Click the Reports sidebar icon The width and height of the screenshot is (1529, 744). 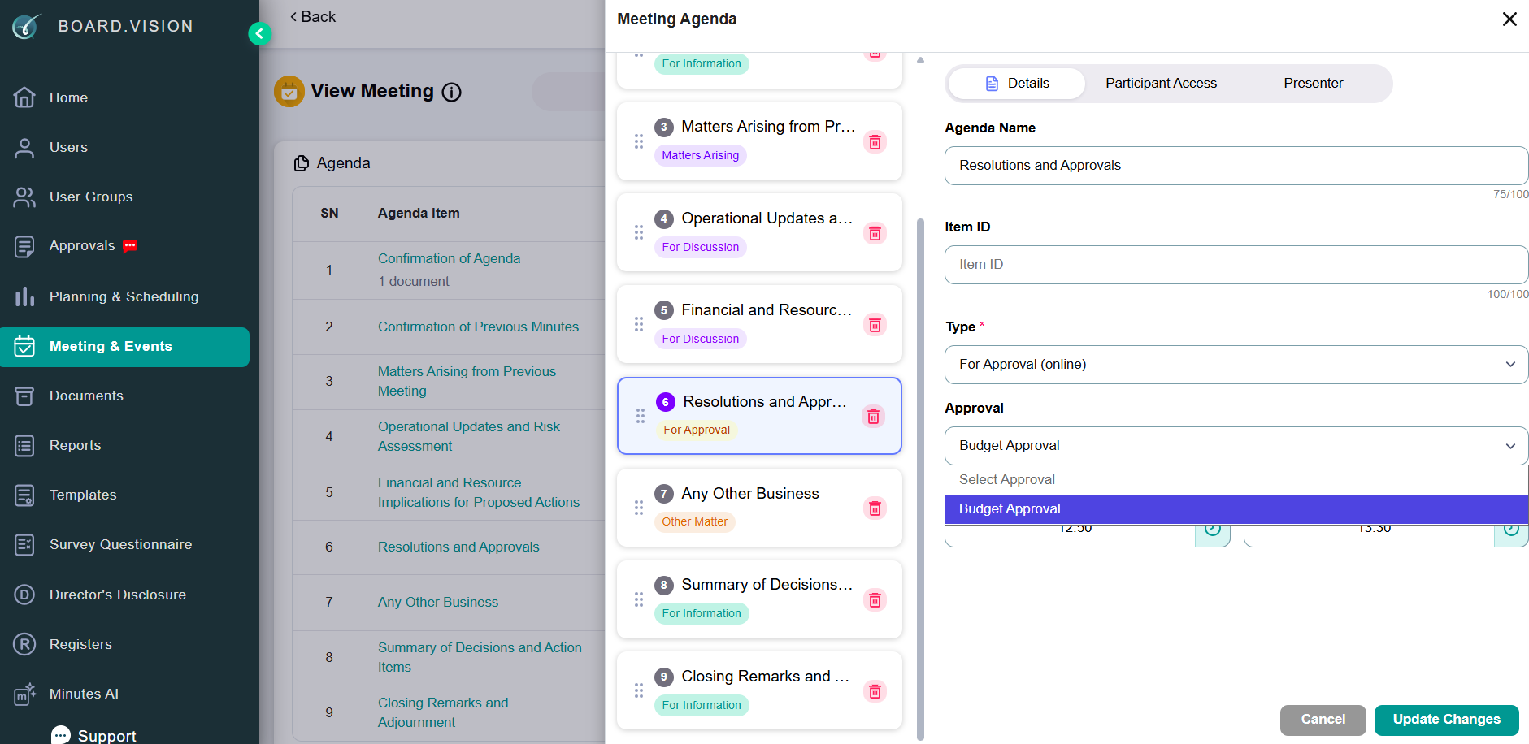[24, 445]
